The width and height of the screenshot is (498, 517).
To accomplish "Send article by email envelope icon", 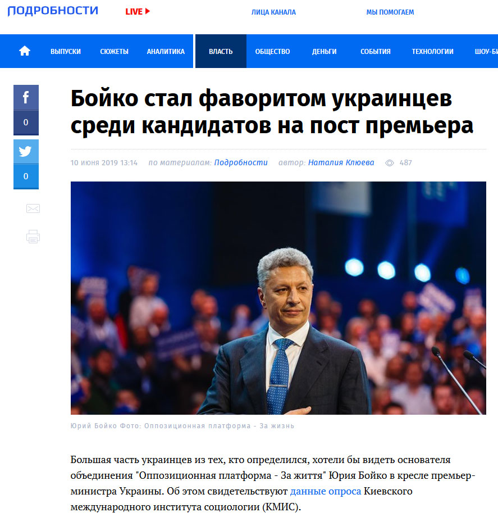I will point(33,208).
